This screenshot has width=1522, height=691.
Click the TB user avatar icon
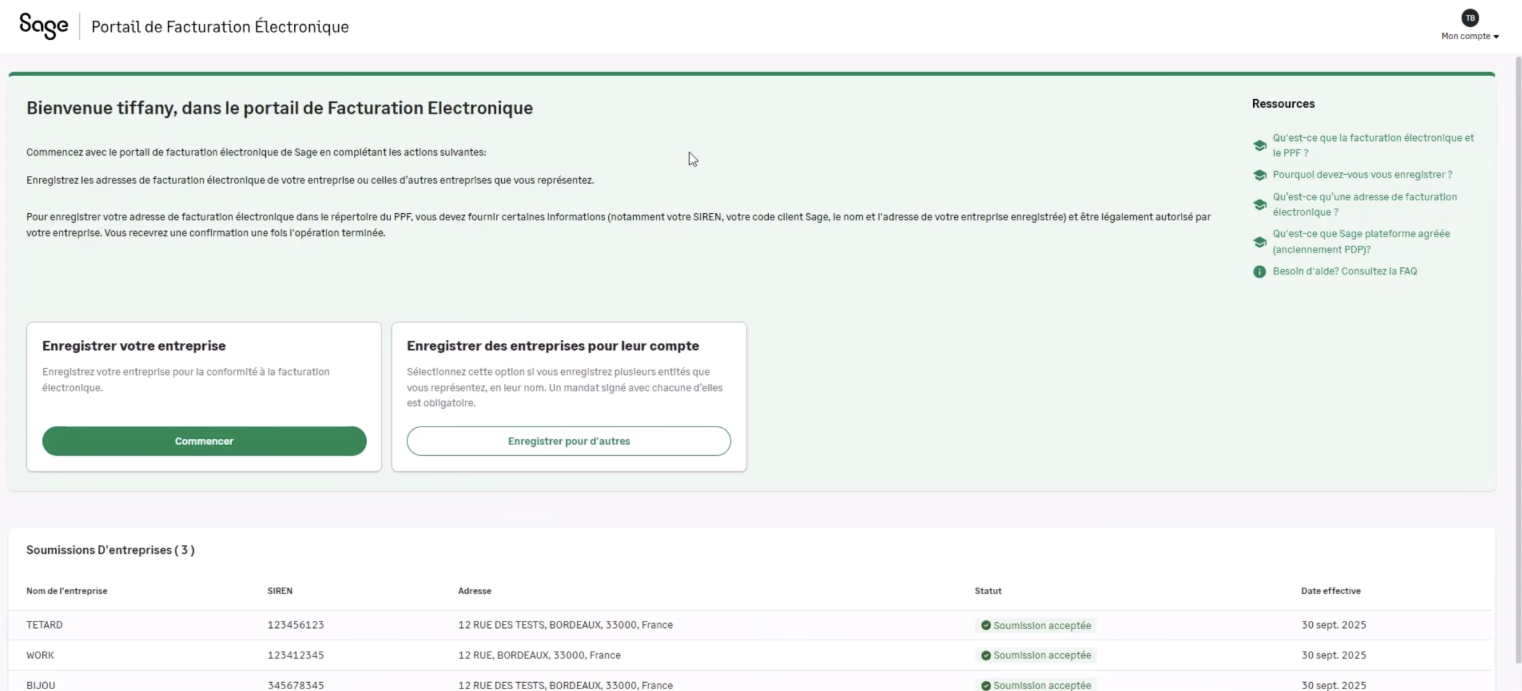[1470, 18]
